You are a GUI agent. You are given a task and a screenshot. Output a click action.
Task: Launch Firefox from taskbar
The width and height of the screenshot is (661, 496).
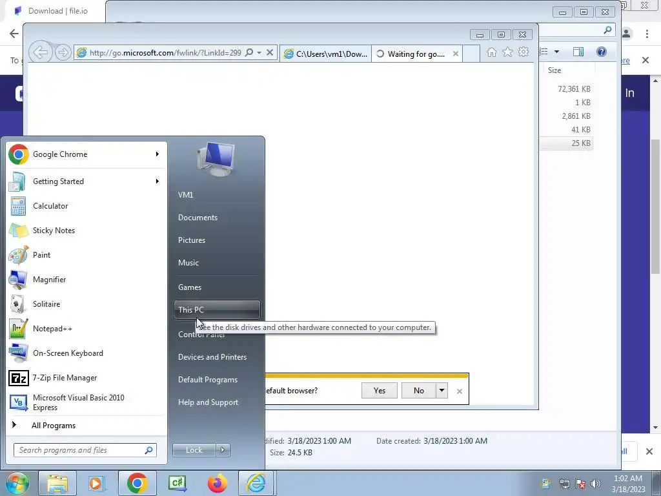[x=217, y=483]
